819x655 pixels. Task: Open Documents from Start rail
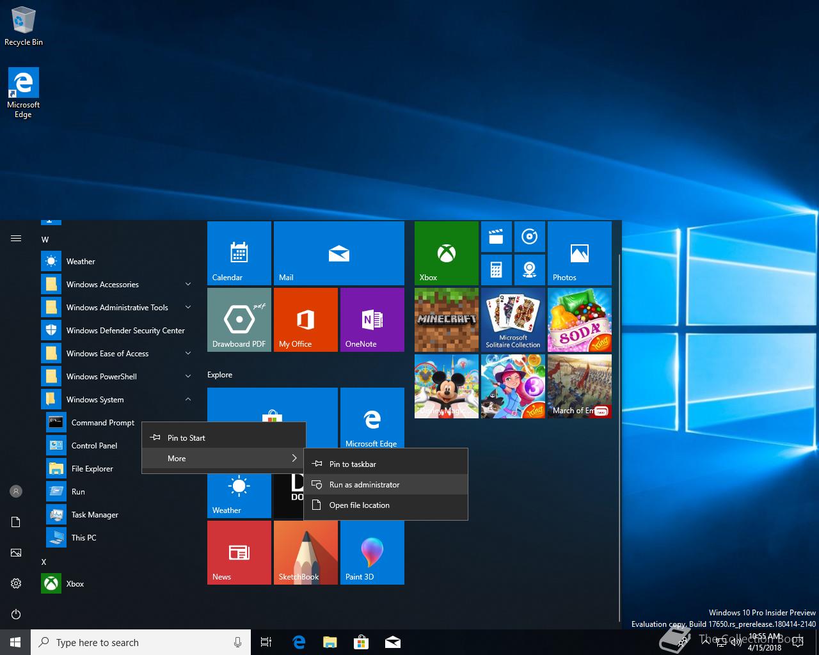coord(16,522)
